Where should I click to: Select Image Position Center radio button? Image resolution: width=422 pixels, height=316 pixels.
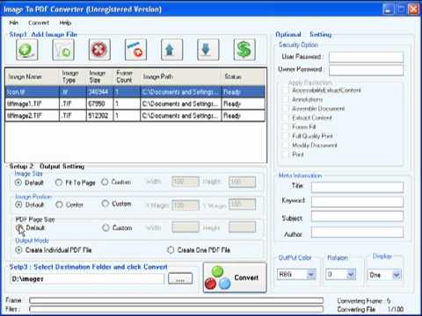point(59,205)
